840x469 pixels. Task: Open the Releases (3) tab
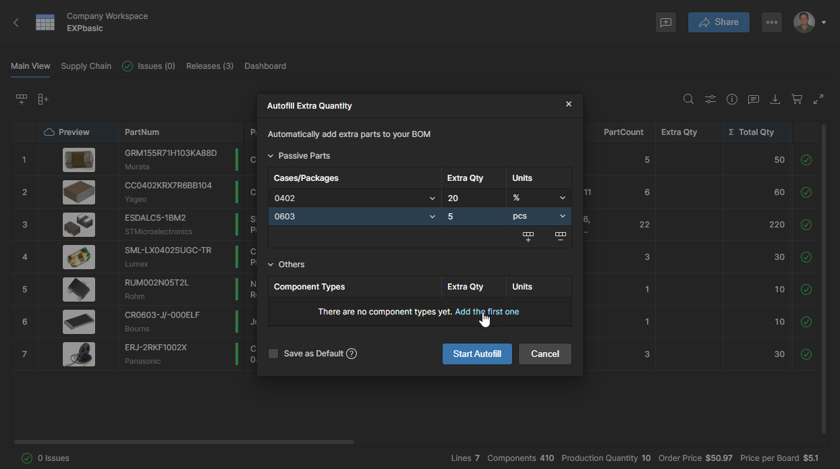(209, 66)
